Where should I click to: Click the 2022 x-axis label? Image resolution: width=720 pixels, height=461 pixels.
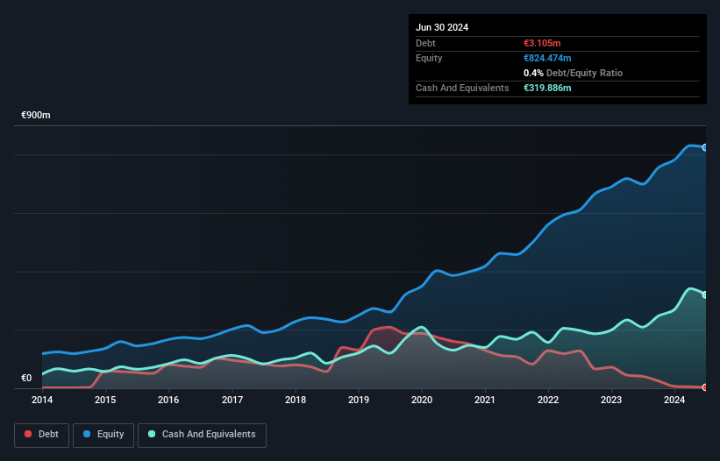tap(548, 400)
